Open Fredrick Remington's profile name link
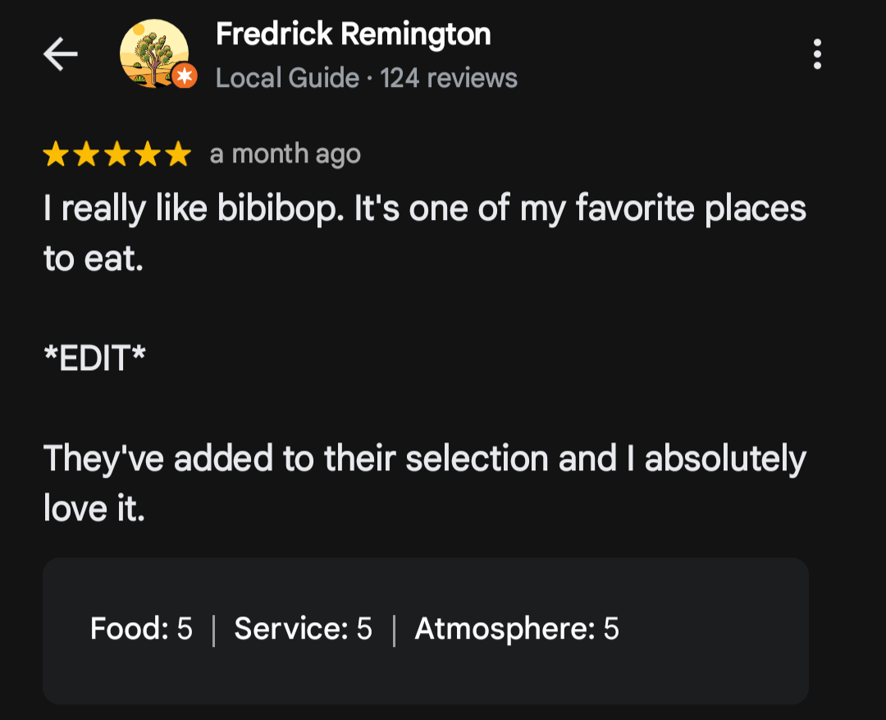Screen dimensions: 886x720 point(353,34)
